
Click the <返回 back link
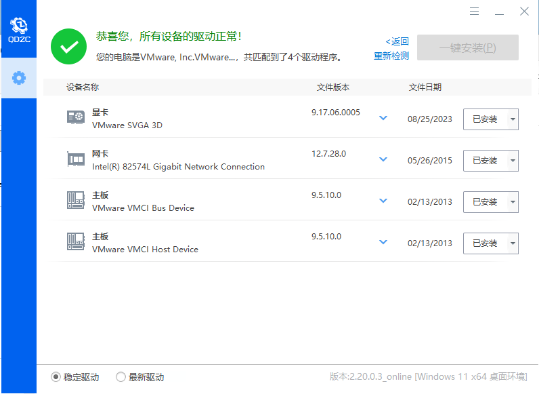pyautogui.click(x=397, y=41)
